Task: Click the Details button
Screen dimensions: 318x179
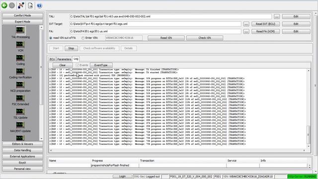Action: [128, 48]
